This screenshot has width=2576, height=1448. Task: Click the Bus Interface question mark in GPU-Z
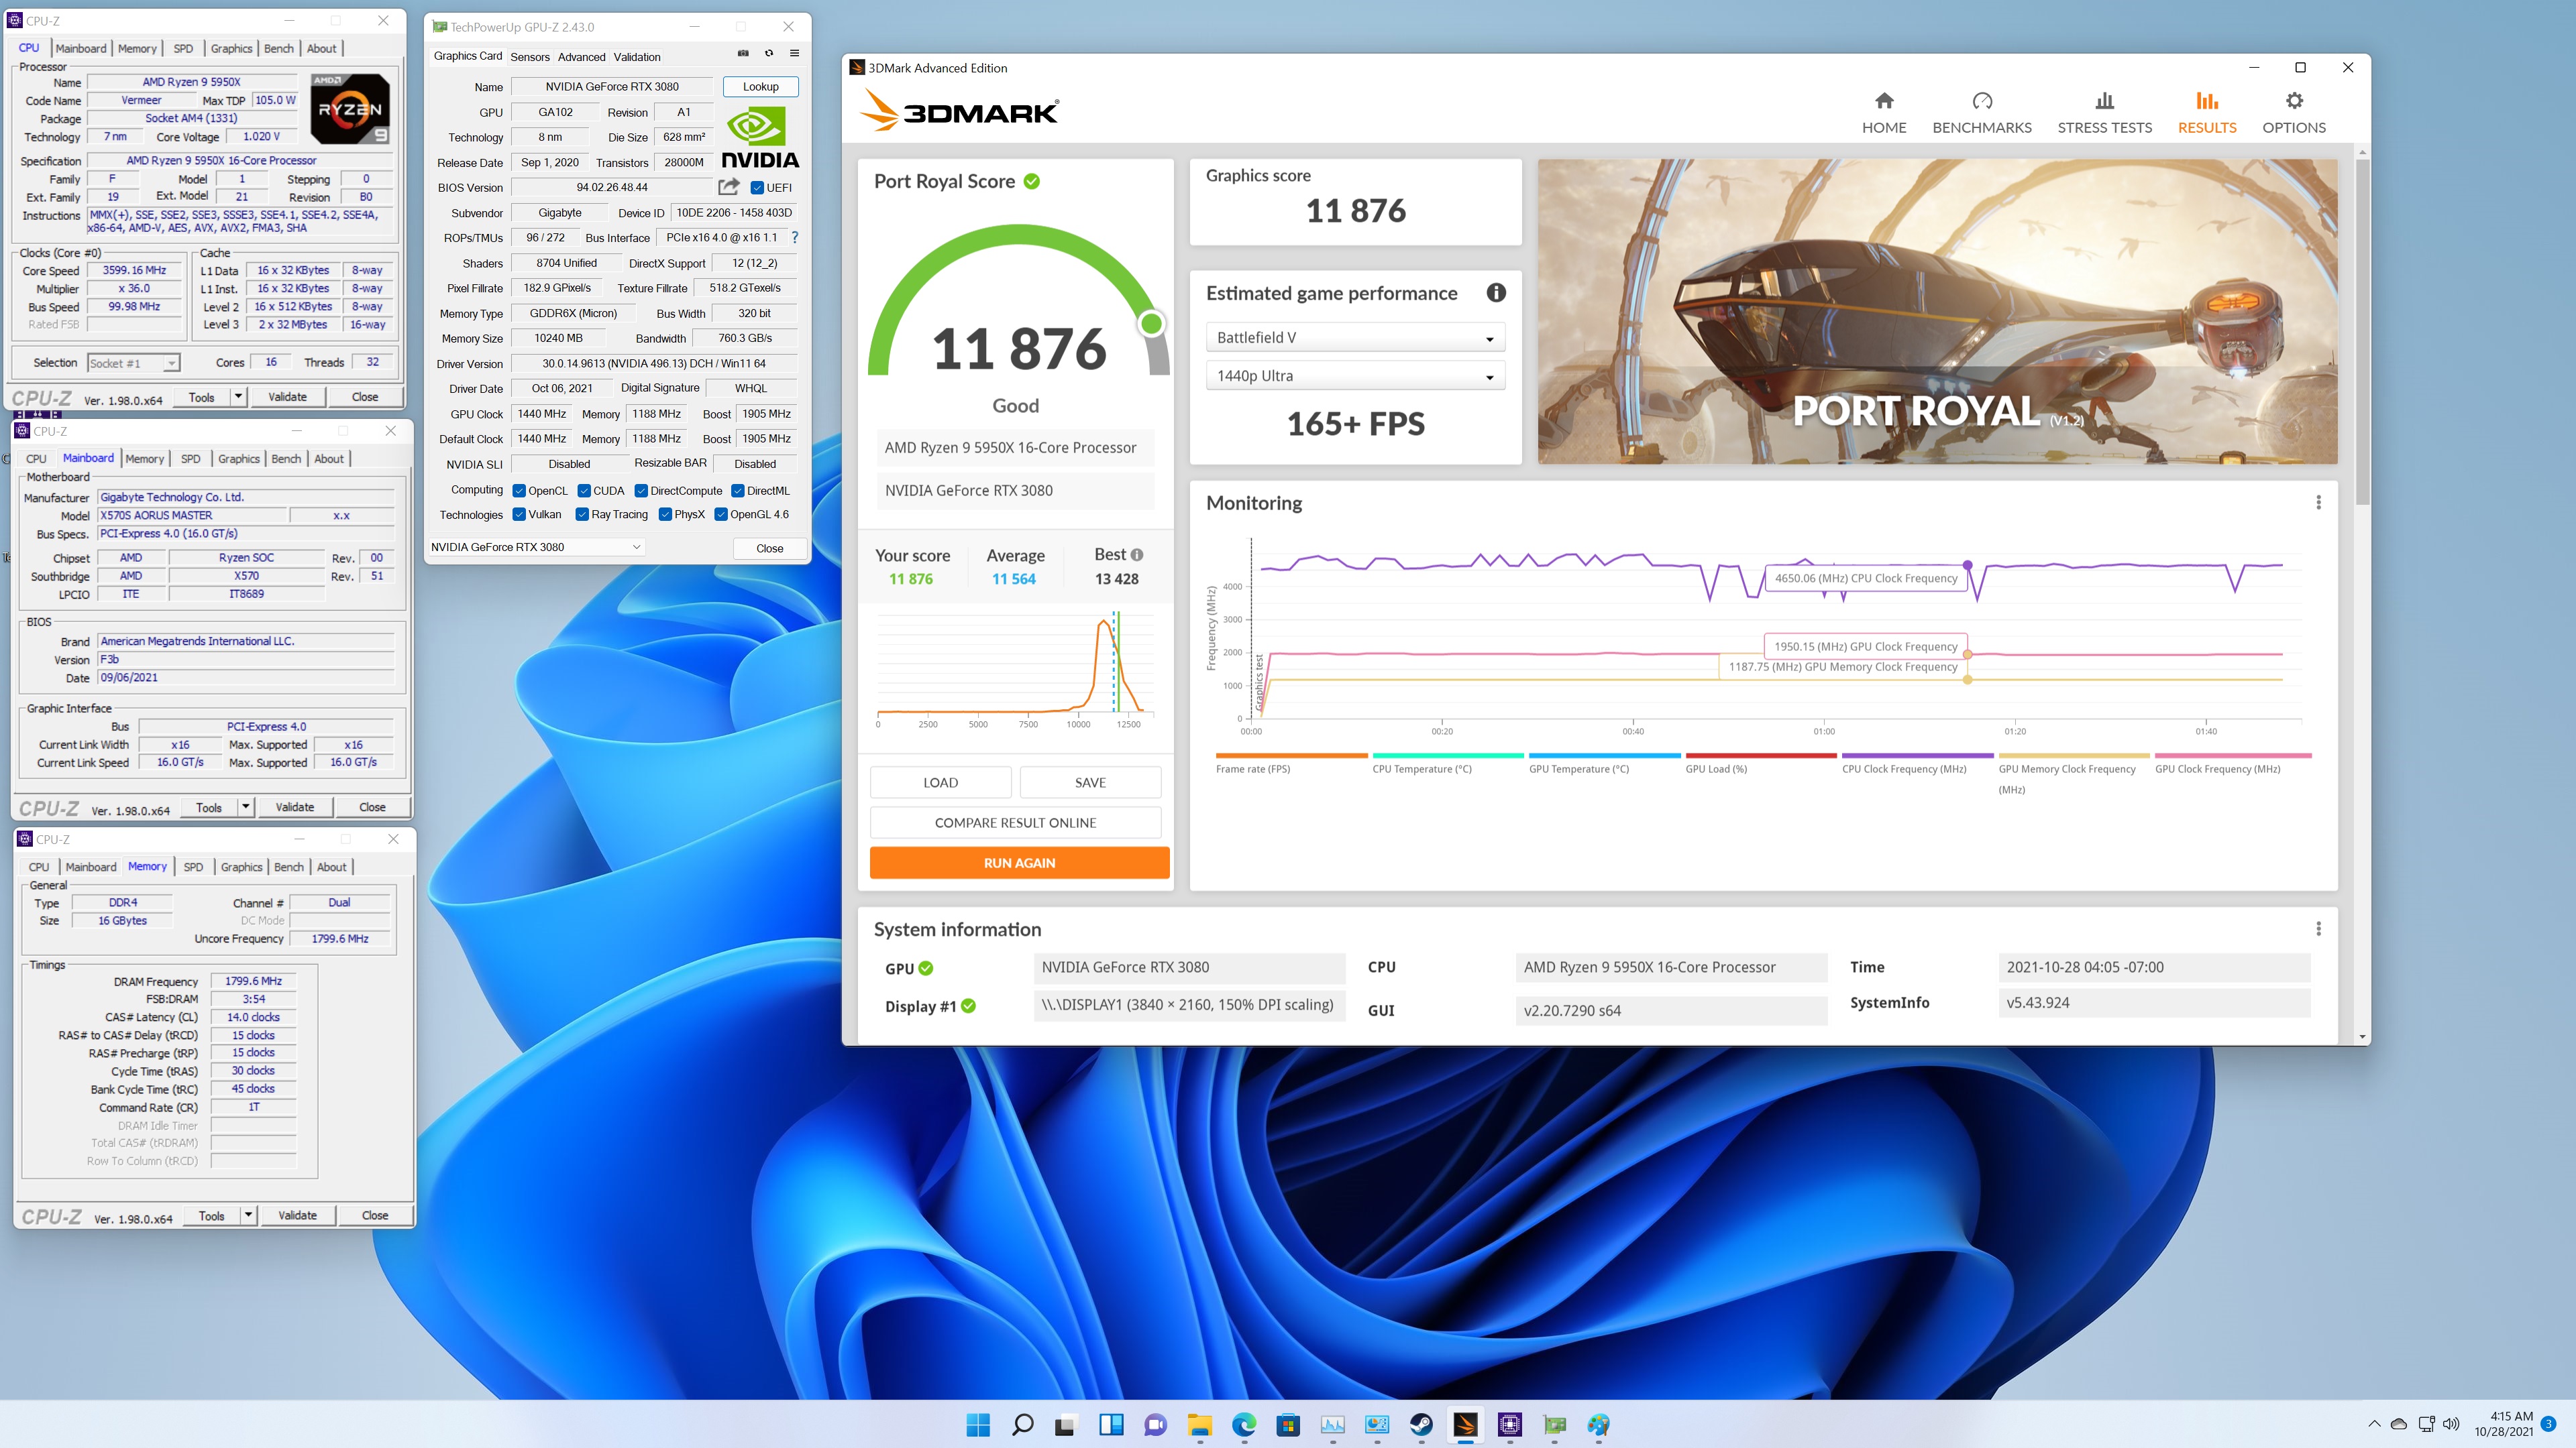(x=795, y=238)
